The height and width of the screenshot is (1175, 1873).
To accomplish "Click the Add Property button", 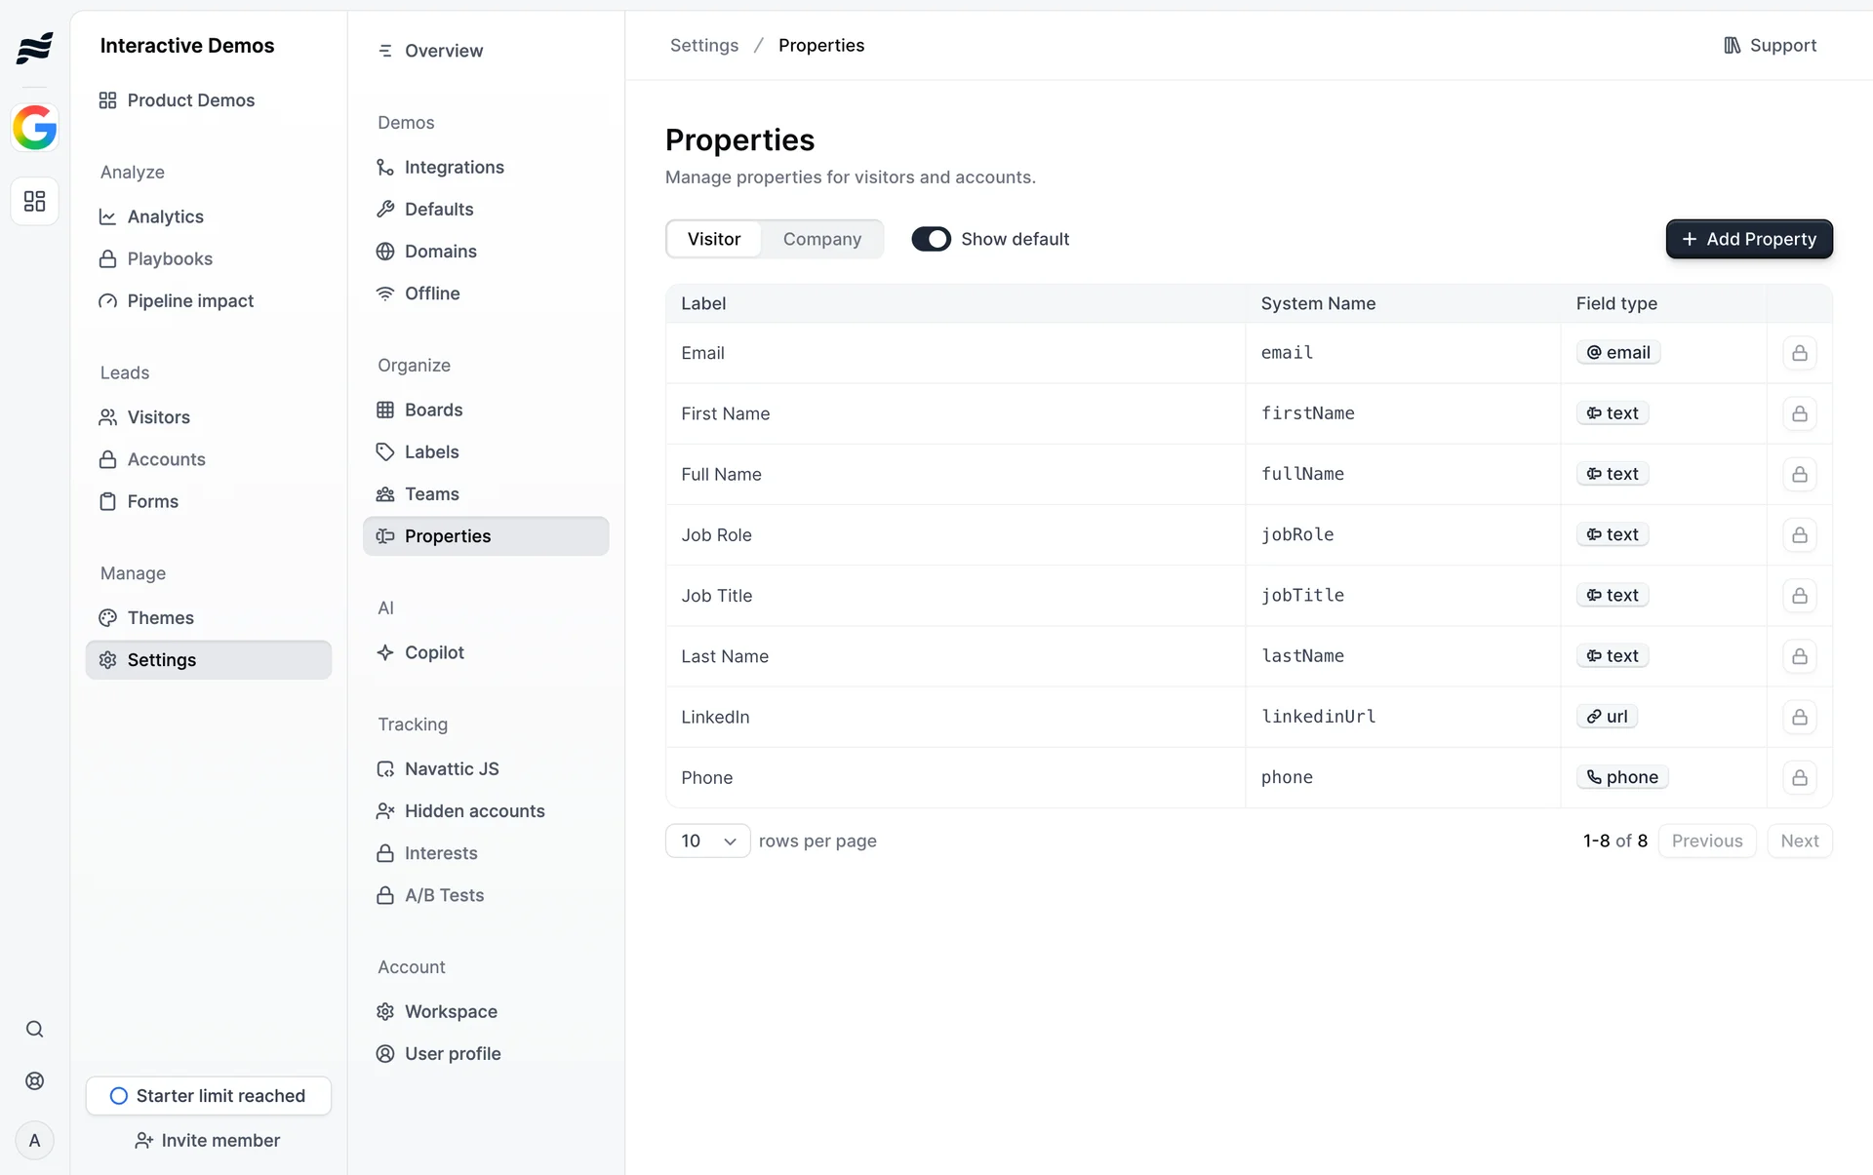I will point(1748,239).
